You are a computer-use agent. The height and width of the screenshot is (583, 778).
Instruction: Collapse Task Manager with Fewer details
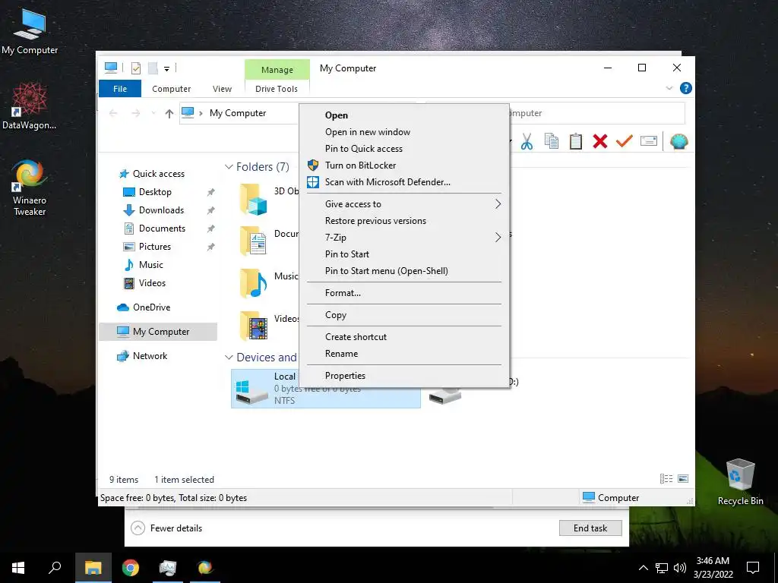[x=166, y=528]
